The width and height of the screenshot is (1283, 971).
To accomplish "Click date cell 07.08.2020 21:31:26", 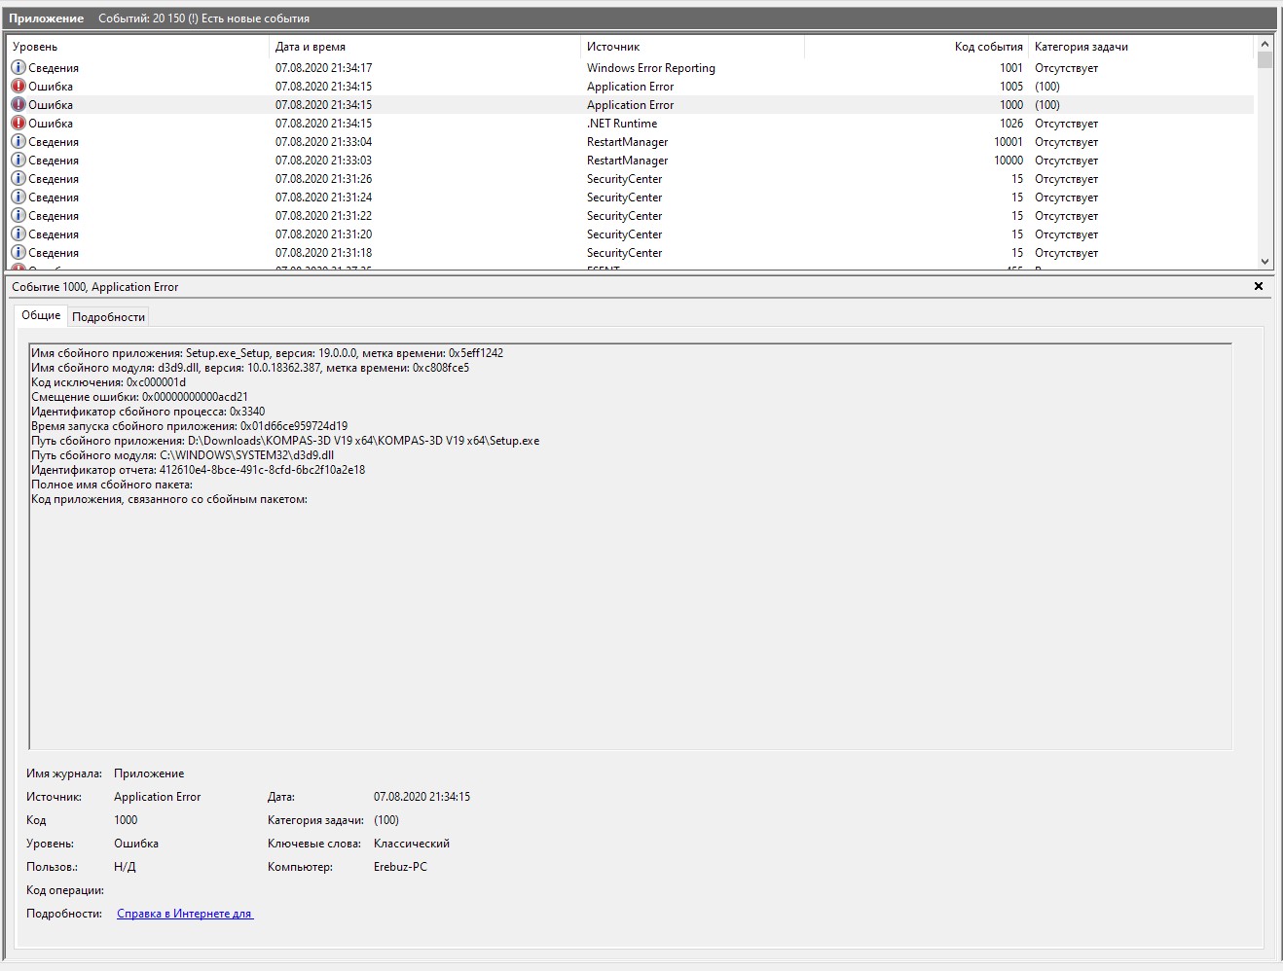I will [x=323, y=179].
